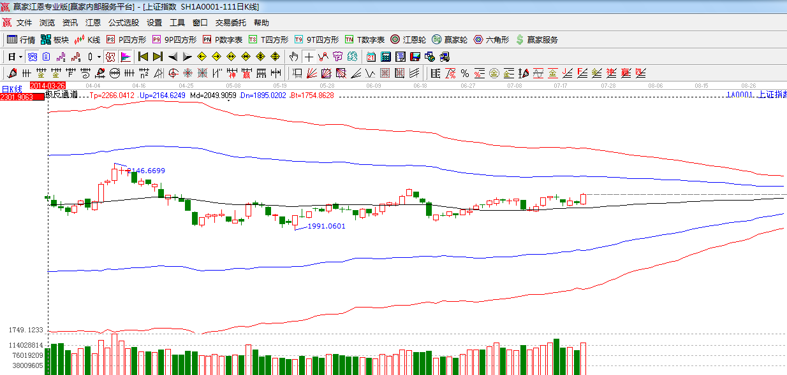Viewport: 787px width, 375px height.
Task: Click the calendar date icon
Action: coord(370,57)
